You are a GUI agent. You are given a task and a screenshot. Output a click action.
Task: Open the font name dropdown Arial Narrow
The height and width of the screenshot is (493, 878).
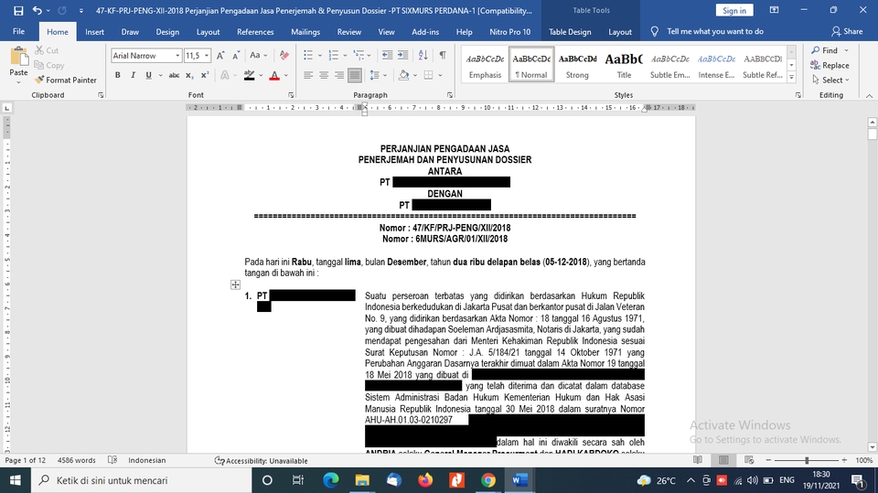pyautogui.click(x=177, y=56)
